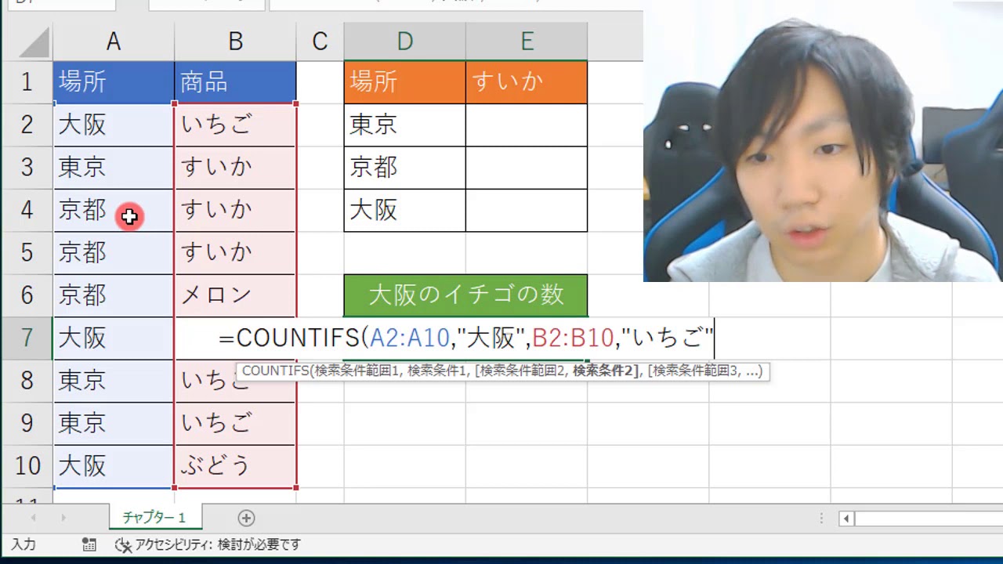Click empty cell E4 beside 大阪
This screenshot has width=1003, height=564.
[527, 210]
